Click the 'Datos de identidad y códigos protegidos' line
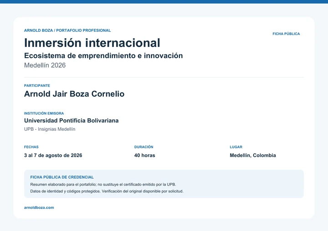328x231 pixels. point(107,191)
